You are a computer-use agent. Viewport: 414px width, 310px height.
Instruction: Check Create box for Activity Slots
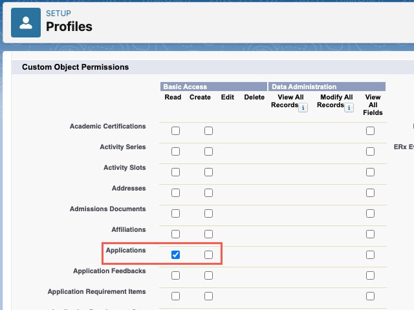(208, 172)
